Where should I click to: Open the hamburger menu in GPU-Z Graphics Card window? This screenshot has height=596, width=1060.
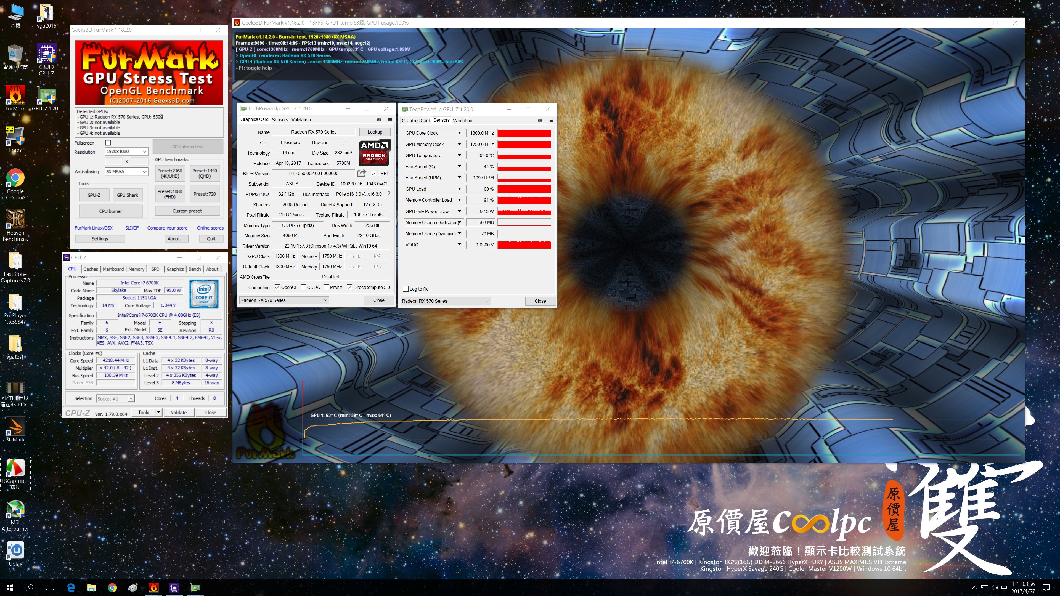pos(390,120)
